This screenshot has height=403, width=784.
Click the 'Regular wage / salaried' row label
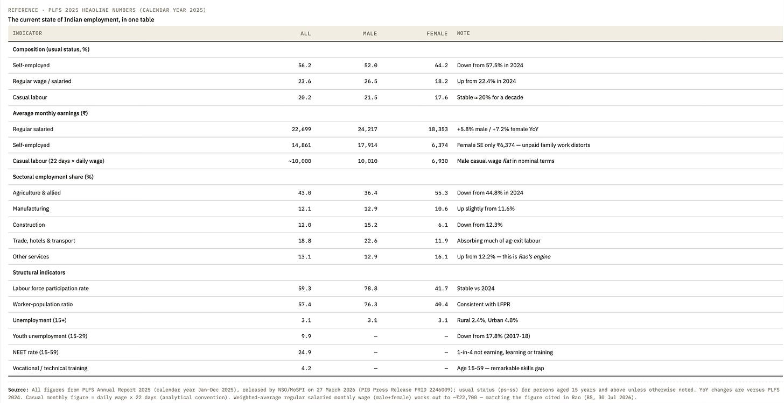click(x=42, y=81)
